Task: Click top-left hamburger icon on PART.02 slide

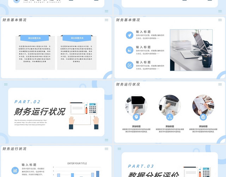Action: pyautogui.click(x=6, y=84)
